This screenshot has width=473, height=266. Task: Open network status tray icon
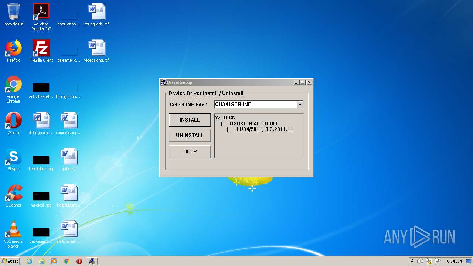(429, 261)
